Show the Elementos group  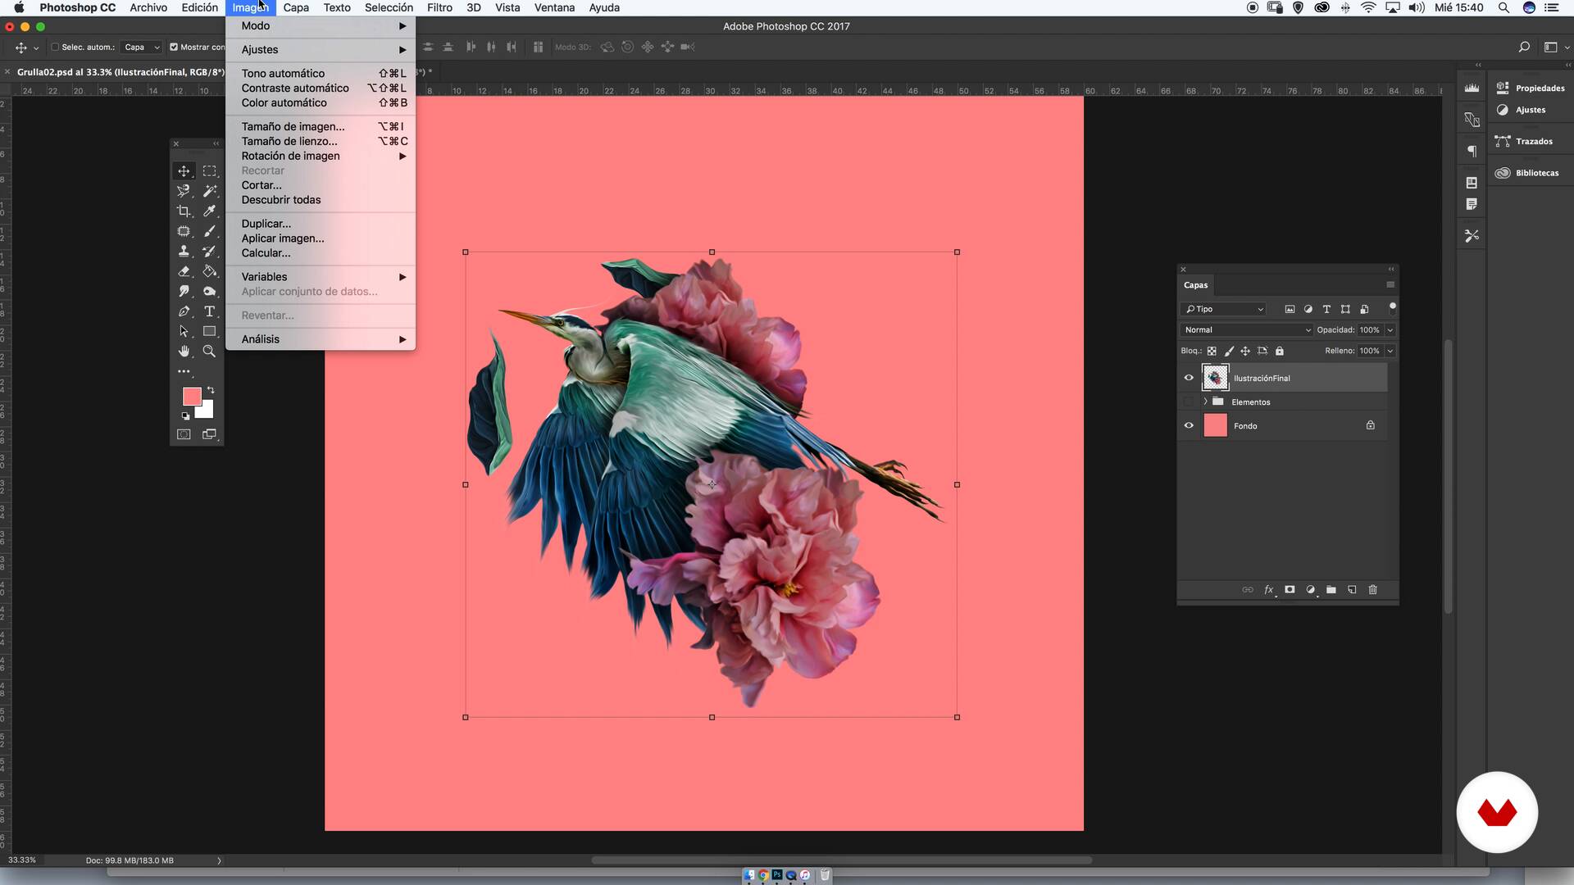pyautogui.click(x=1189, y=402)
